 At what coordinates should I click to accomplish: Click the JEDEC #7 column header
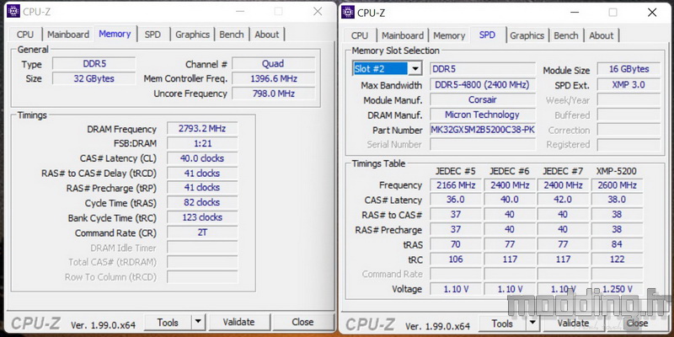click(x=563, y=171)
